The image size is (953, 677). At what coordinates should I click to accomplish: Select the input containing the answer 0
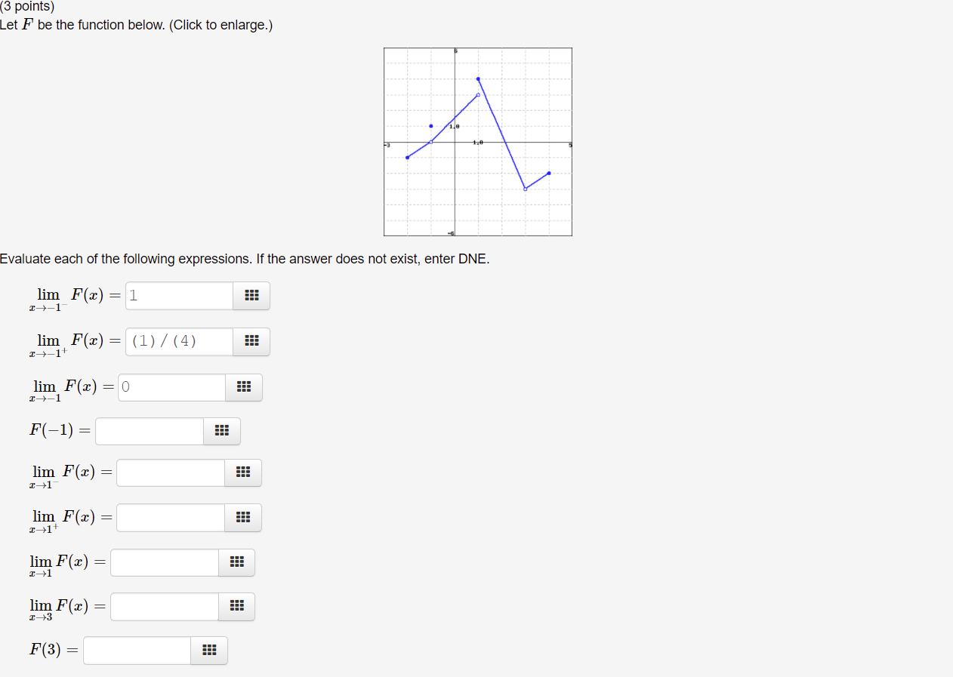[171, 386]
